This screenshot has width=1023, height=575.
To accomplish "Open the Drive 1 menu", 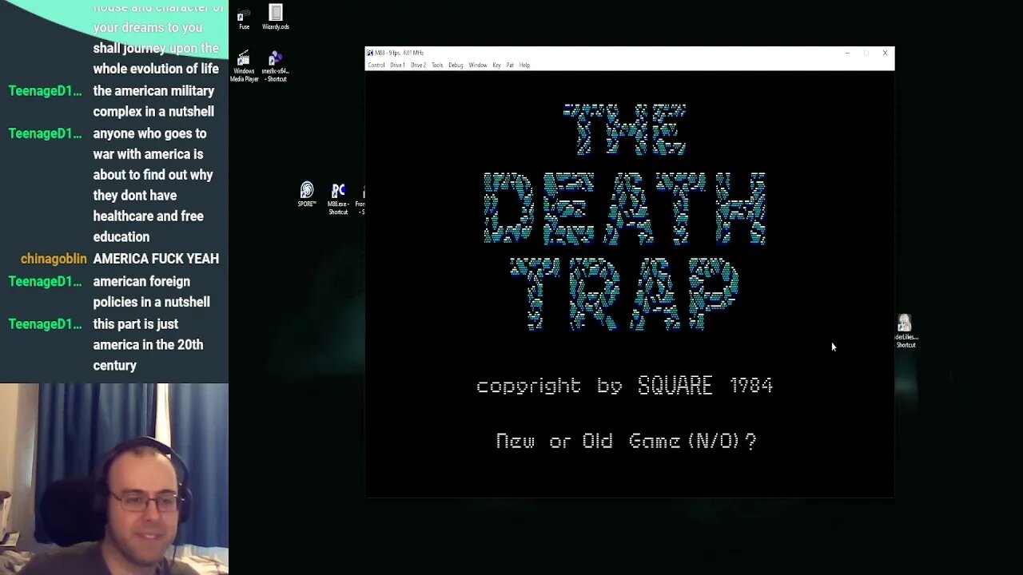I will coord(397,65).
